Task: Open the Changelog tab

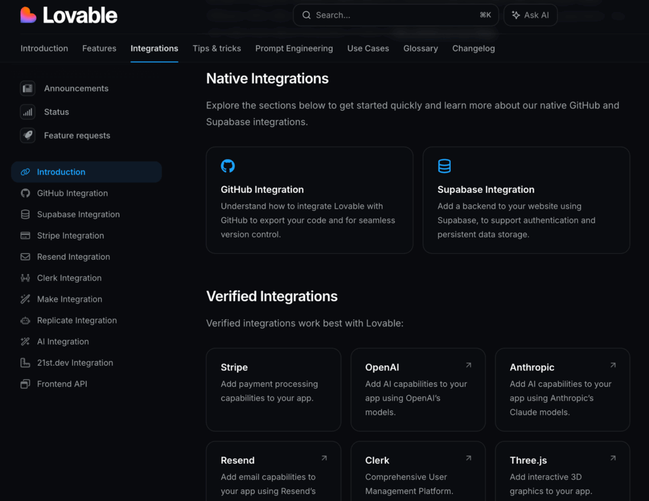Action: [473, 48]
